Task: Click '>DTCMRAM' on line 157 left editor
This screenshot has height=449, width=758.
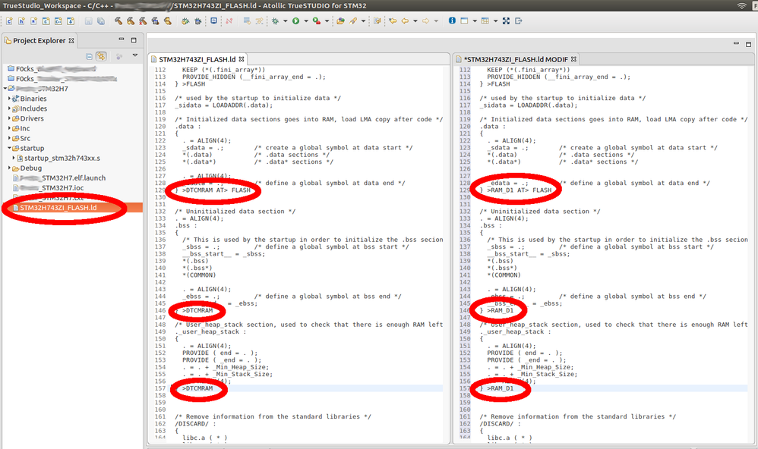Action: pyautogui.click(x=197, y=388)
